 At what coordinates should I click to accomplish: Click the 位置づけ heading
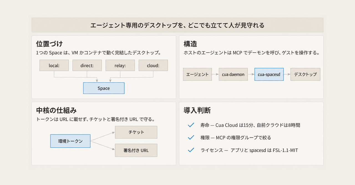click(49, 44)
